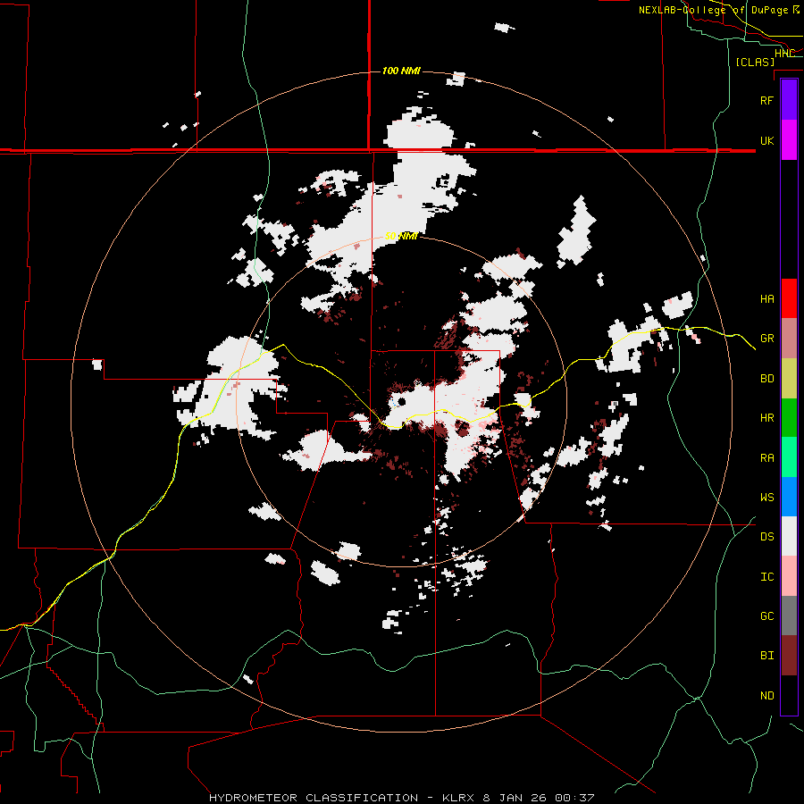This screenshot has width=804, height=804.
Task: Click the BI legend label
Action: pos(766,656)
